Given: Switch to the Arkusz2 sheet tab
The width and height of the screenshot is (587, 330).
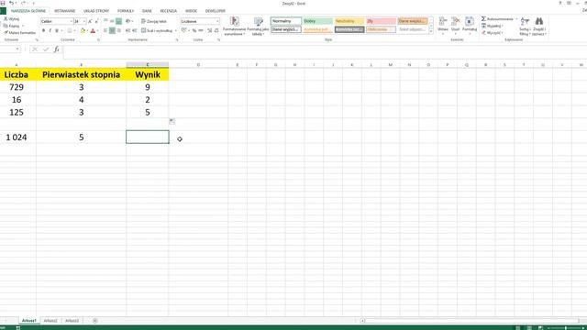Looking at the screenshot, I should click(50, 321).
